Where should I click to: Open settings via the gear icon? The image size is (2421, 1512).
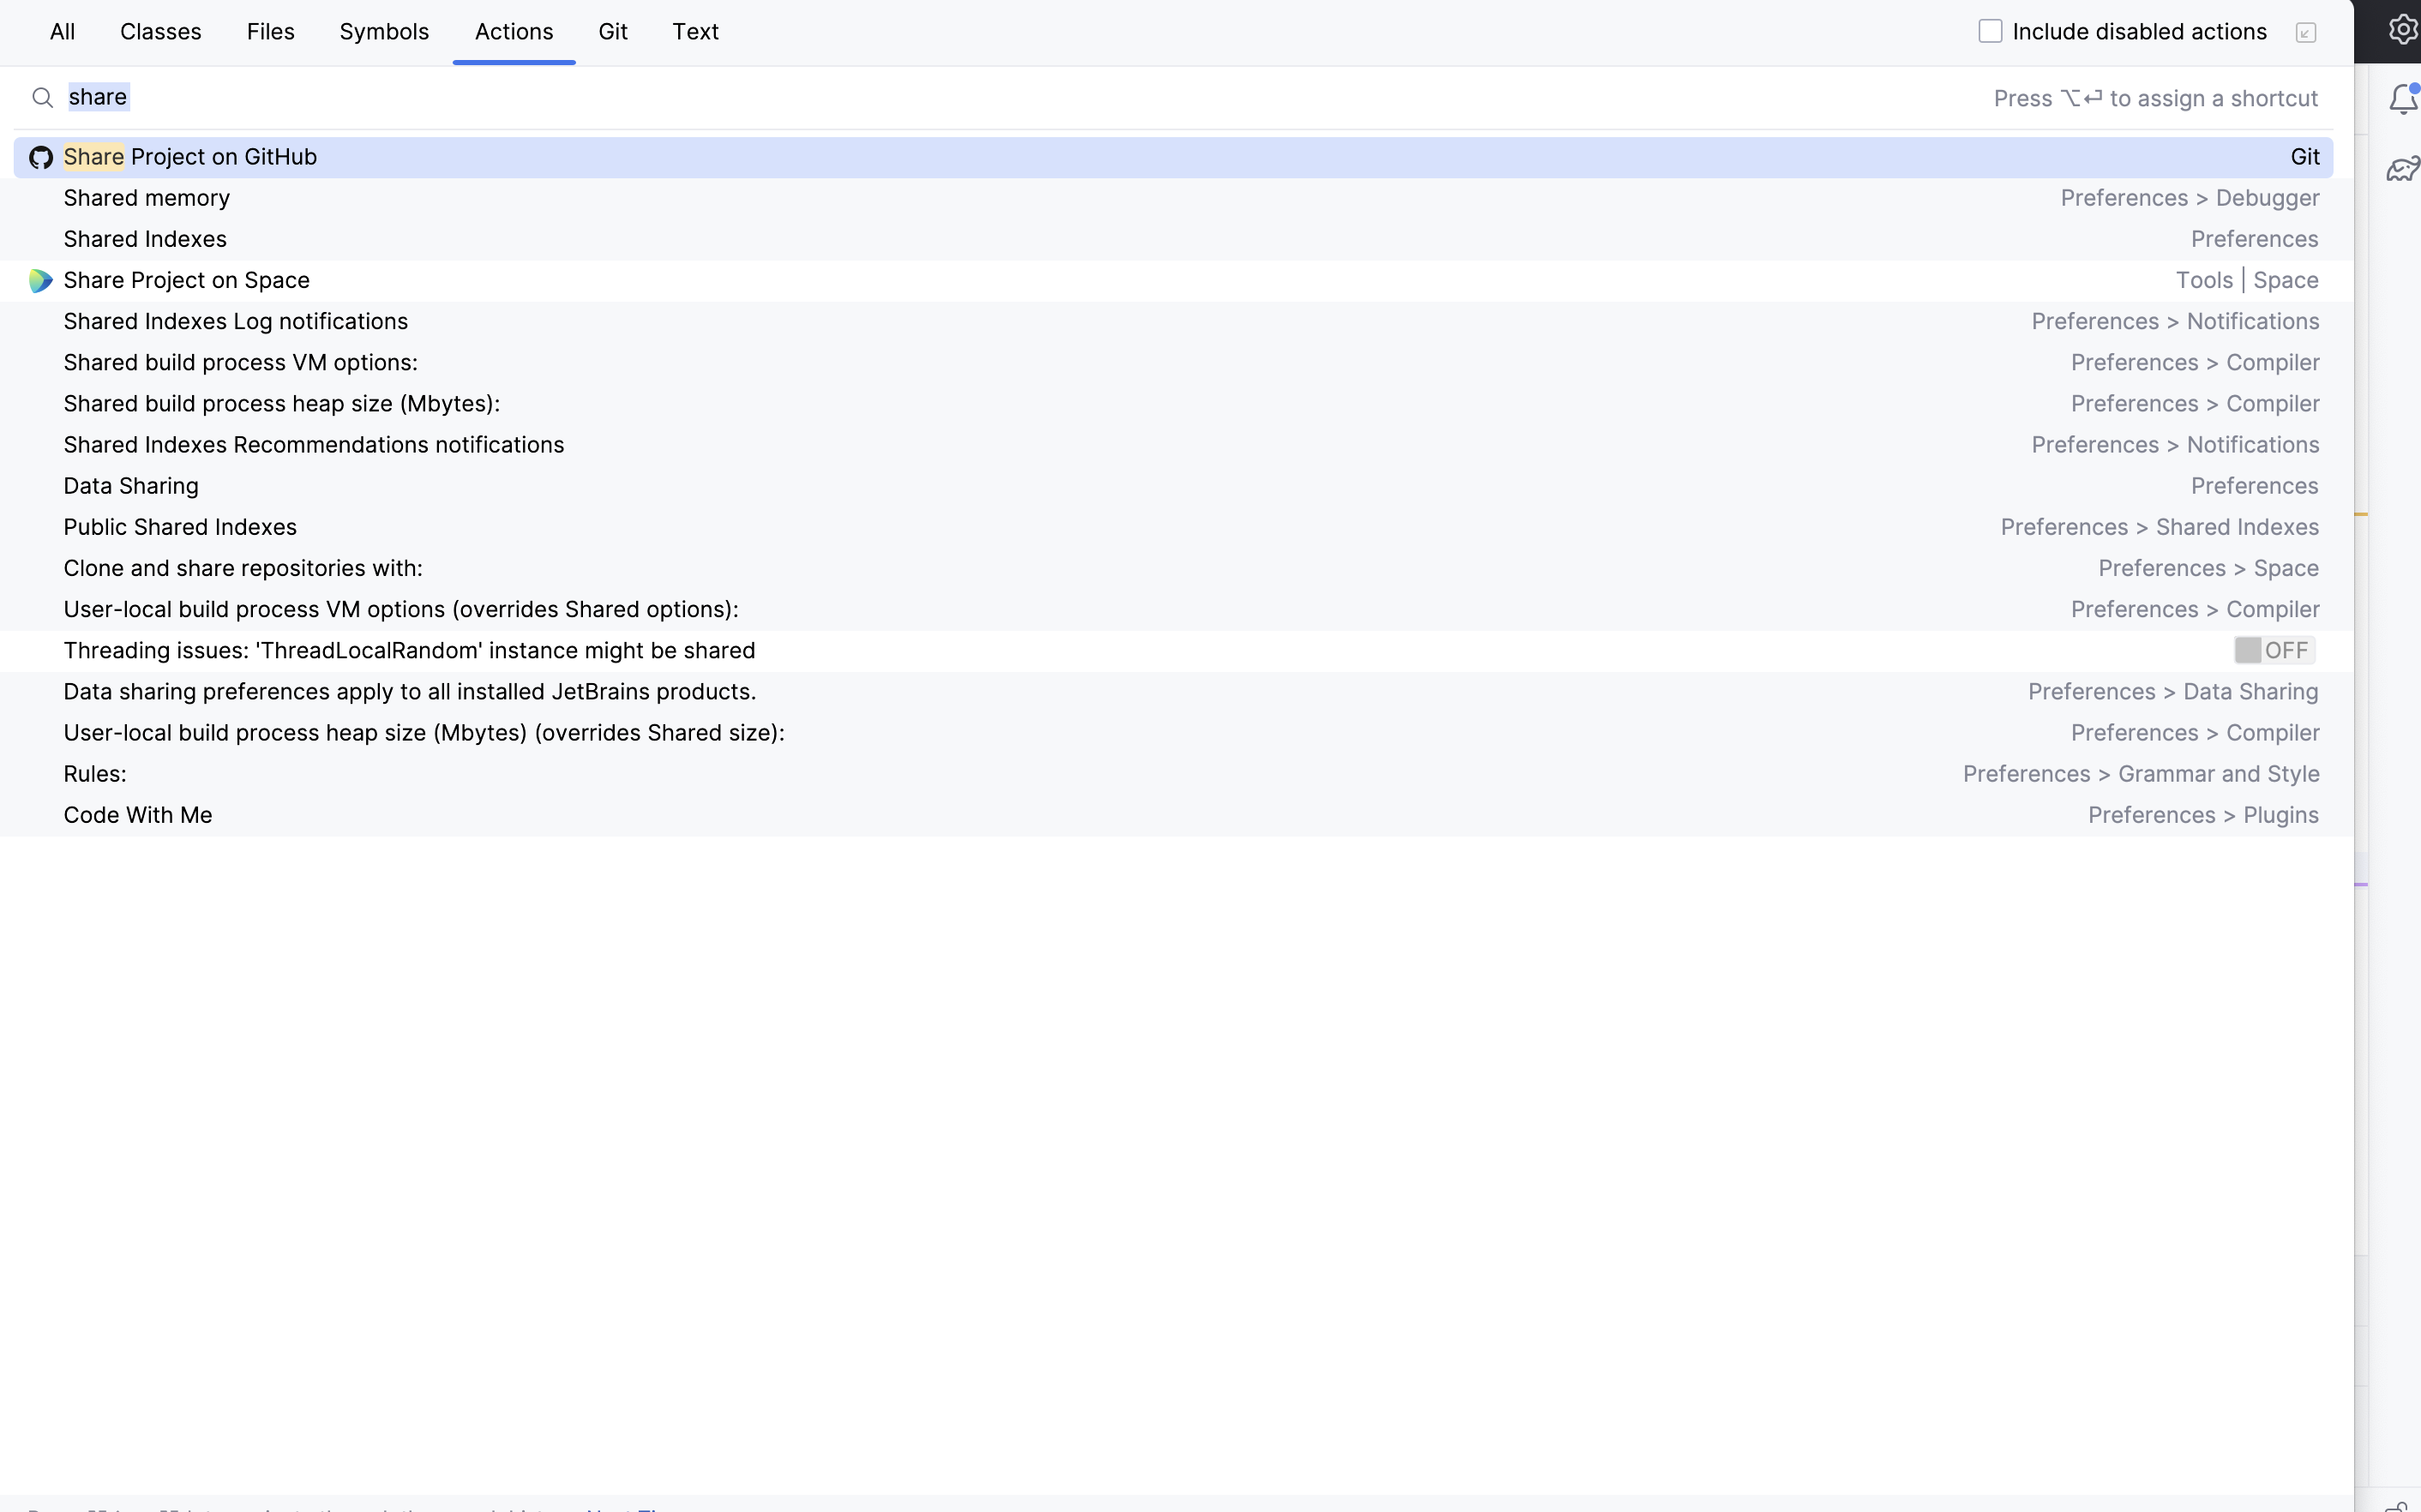(x=2402, y=30)
